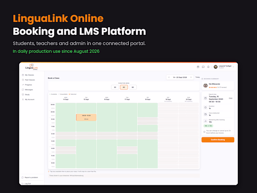This screenshot has height=193, width=257.
Task: Click the Mon 14 Sept column header
Action: coord(66,99)
